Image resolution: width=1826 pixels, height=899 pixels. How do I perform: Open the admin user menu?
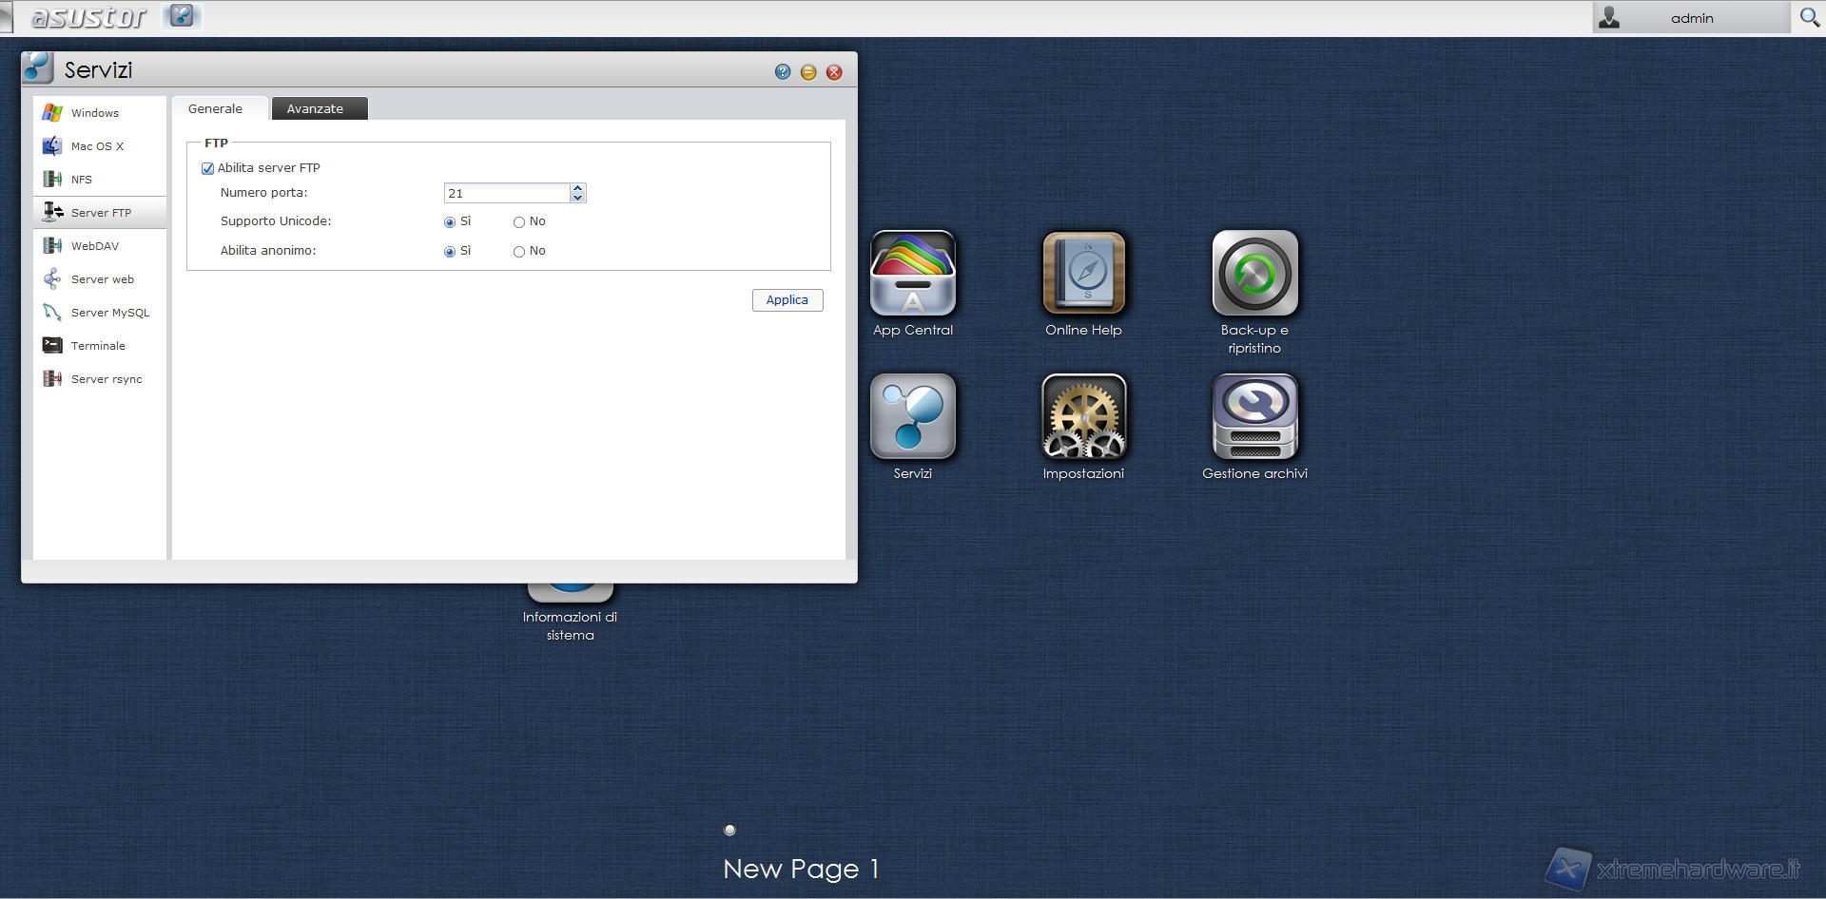(x=1690, y=18)
